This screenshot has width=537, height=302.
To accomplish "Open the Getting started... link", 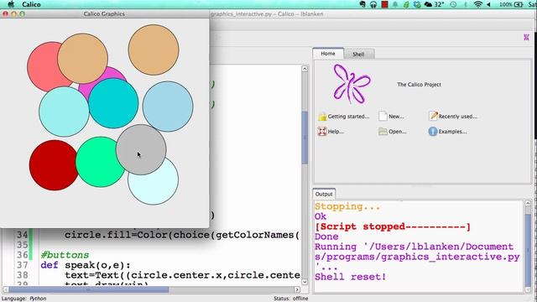I will point(348,117).
